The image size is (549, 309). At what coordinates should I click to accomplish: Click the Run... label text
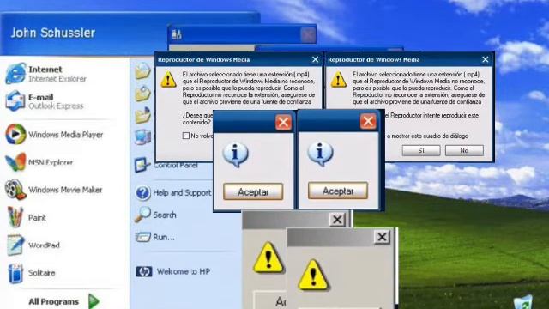[x=164, y=238]
